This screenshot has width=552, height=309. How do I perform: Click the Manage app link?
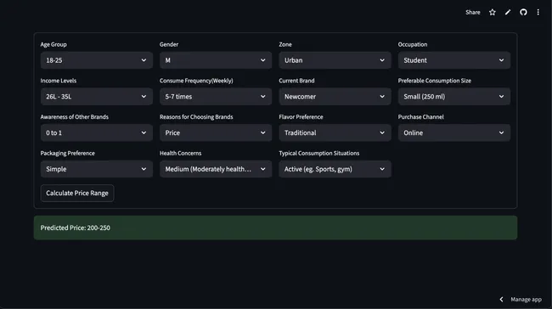click(526, 300)
